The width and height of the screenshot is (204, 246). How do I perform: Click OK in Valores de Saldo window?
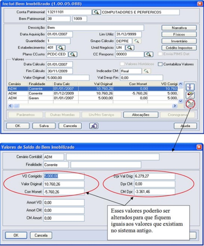point(16,236)
